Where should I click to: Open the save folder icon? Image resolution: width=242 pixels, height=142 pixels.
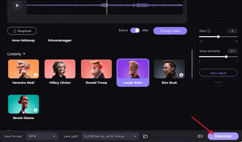click(x=145, y=136)
